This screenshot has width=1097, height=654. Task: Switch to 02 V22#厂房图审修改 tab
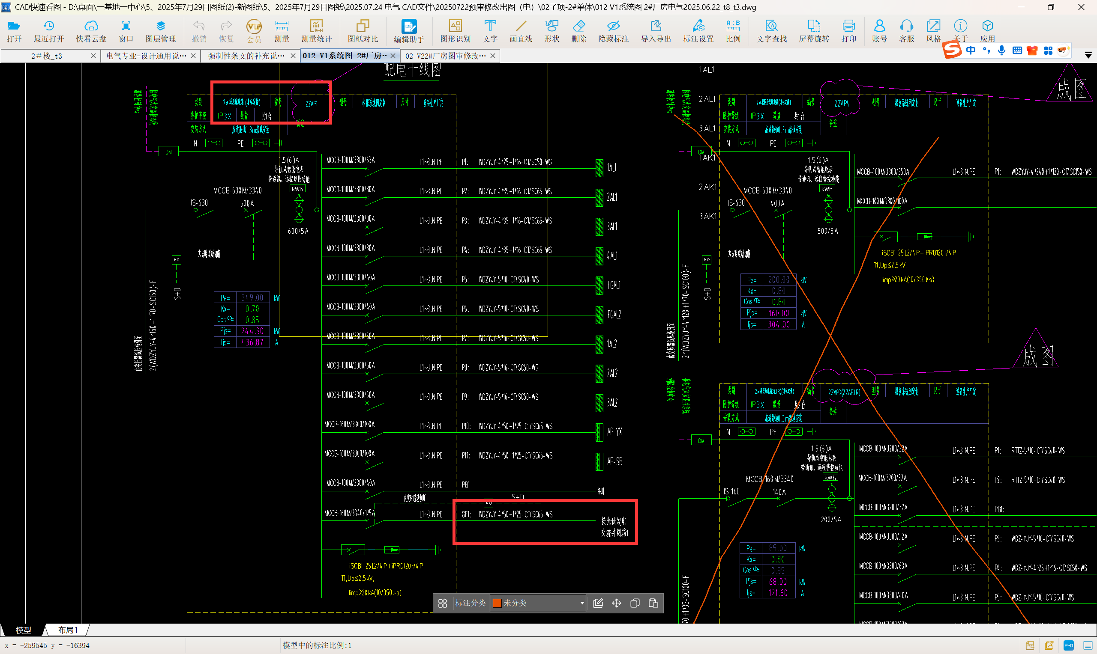[x=446, y=56]
